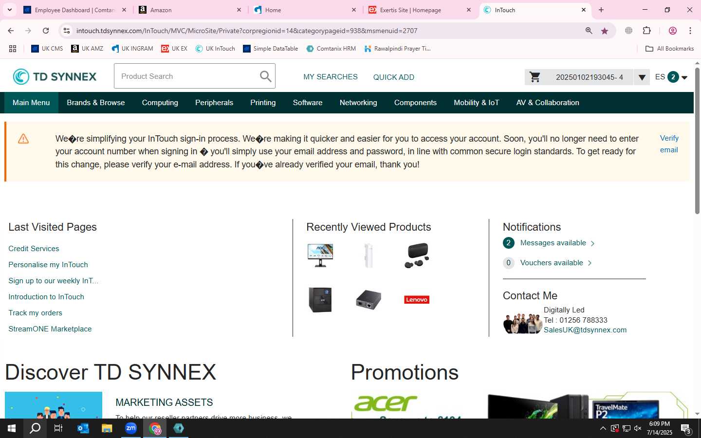Open Outlook from the taskbar
Screen dimensions: 701x438
pos(83,428)
